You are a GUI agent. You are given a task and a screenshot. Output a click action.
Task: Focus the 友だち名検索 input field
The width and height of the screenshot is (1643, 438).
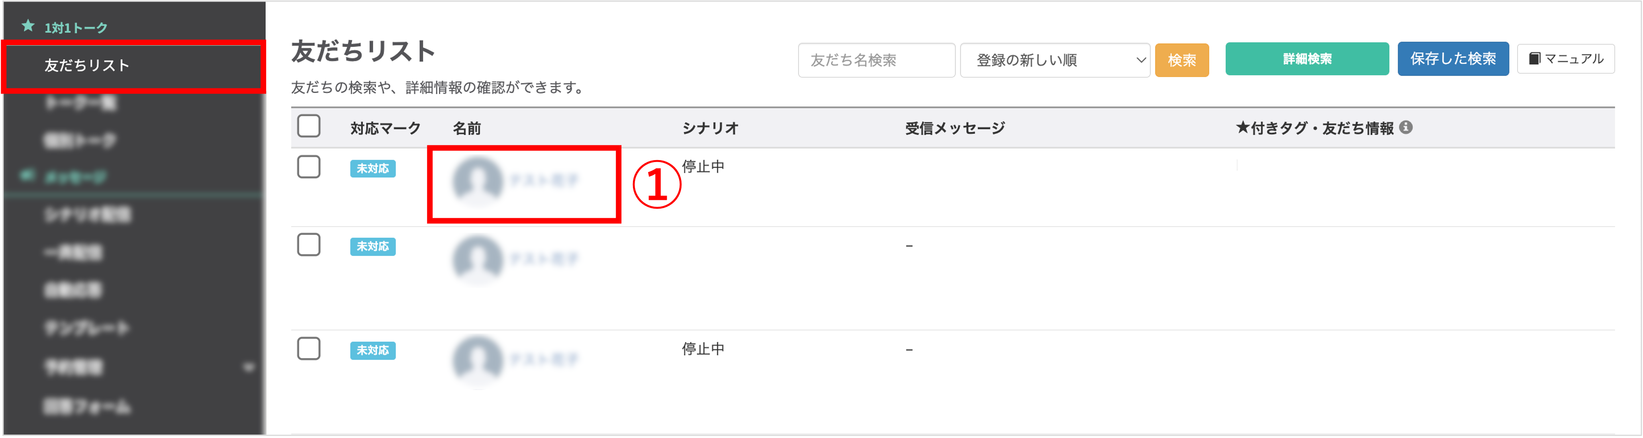[x=876, y=60]
